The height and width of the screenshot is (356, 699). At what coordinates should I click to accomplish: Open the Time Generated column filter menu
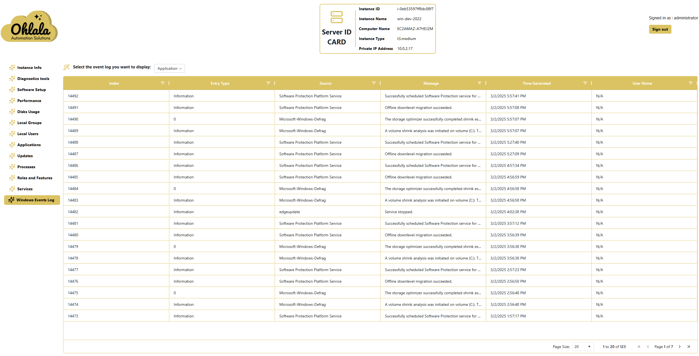585,83
